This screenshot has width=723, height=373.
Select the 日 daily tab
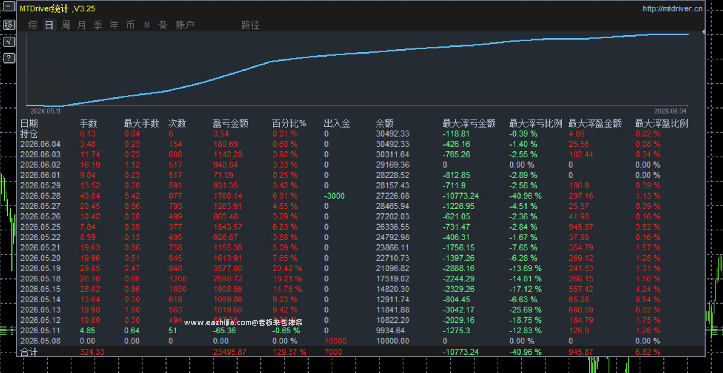[49, 25]
